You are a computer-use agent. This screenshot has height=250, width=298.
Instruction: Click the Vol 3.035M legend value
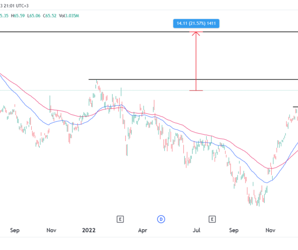pyautogui.click(x=69, y=16)
